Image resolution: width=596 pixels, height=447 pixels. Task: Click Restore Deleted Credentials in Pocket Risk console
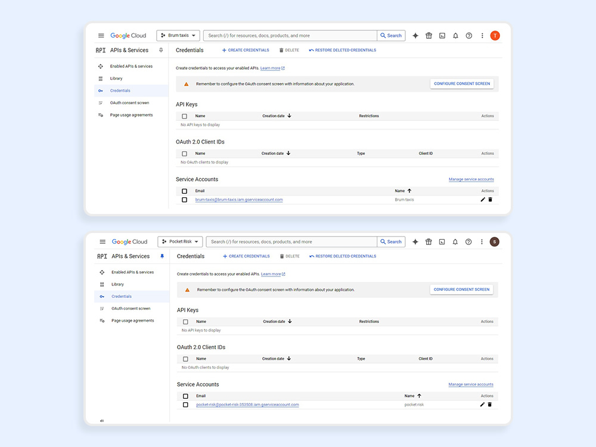(x=343, y=256)
